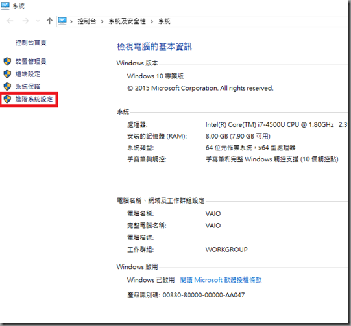Click the forward navigation arrow
This screenshot has width=351, height=326.
point(25,21)
